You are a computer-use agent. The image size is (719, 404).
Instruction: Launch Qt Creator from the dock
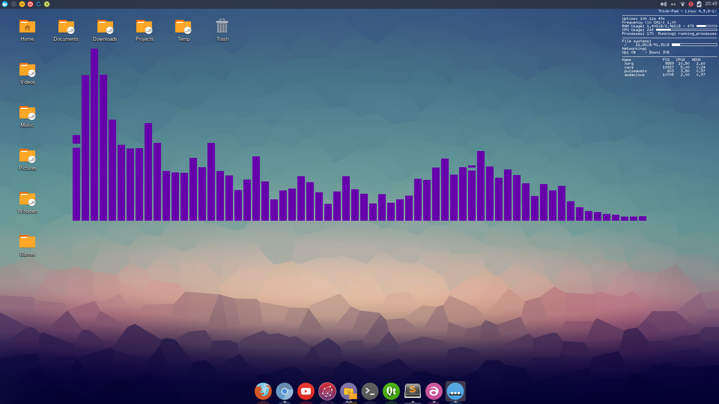pos(391,391)
